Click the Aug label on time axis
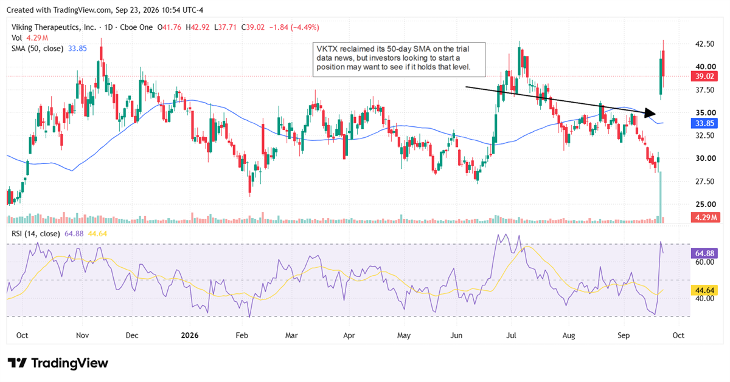The width and height of the screenshot is (730, 382). (569, 335)
